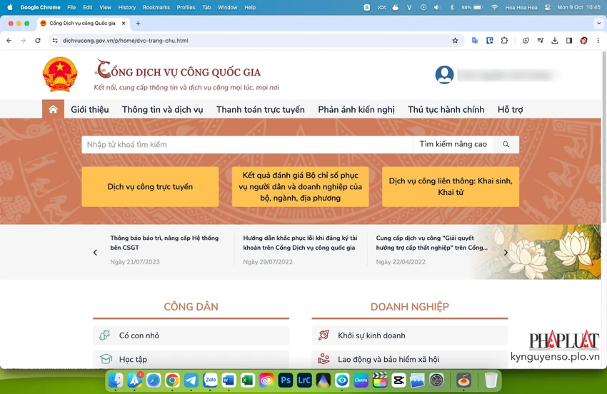The height and width of the screenshot is (394, 607).
Task: Open Hướng dẫn khắc phục lỗi đăng ký news
Action: point(300,243)
